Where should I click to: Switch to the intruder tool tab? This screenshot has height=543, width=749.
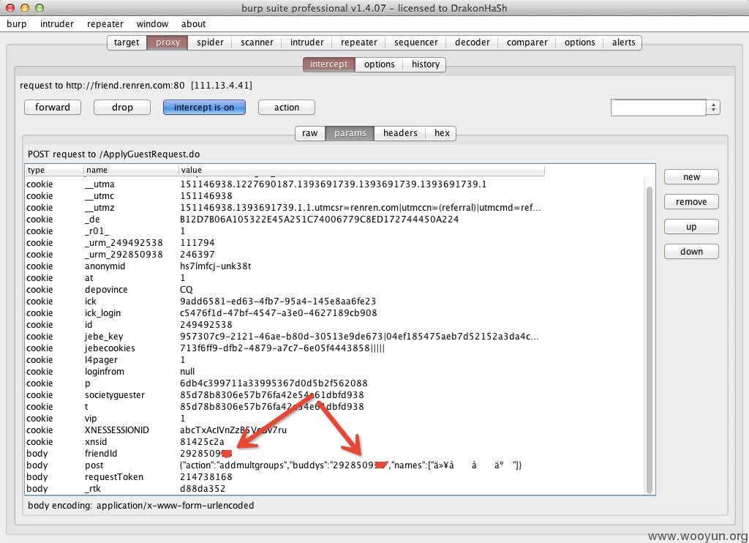tap(307, 42)
